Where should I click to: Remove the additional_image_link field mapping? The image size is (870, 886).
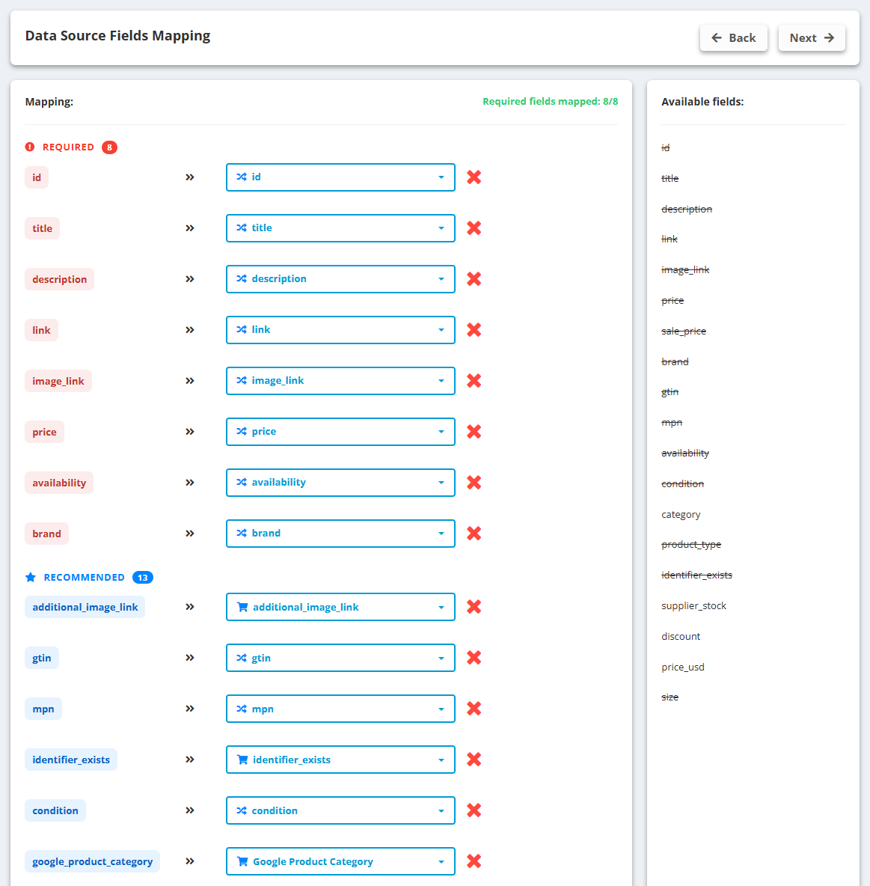coord(474,607)
